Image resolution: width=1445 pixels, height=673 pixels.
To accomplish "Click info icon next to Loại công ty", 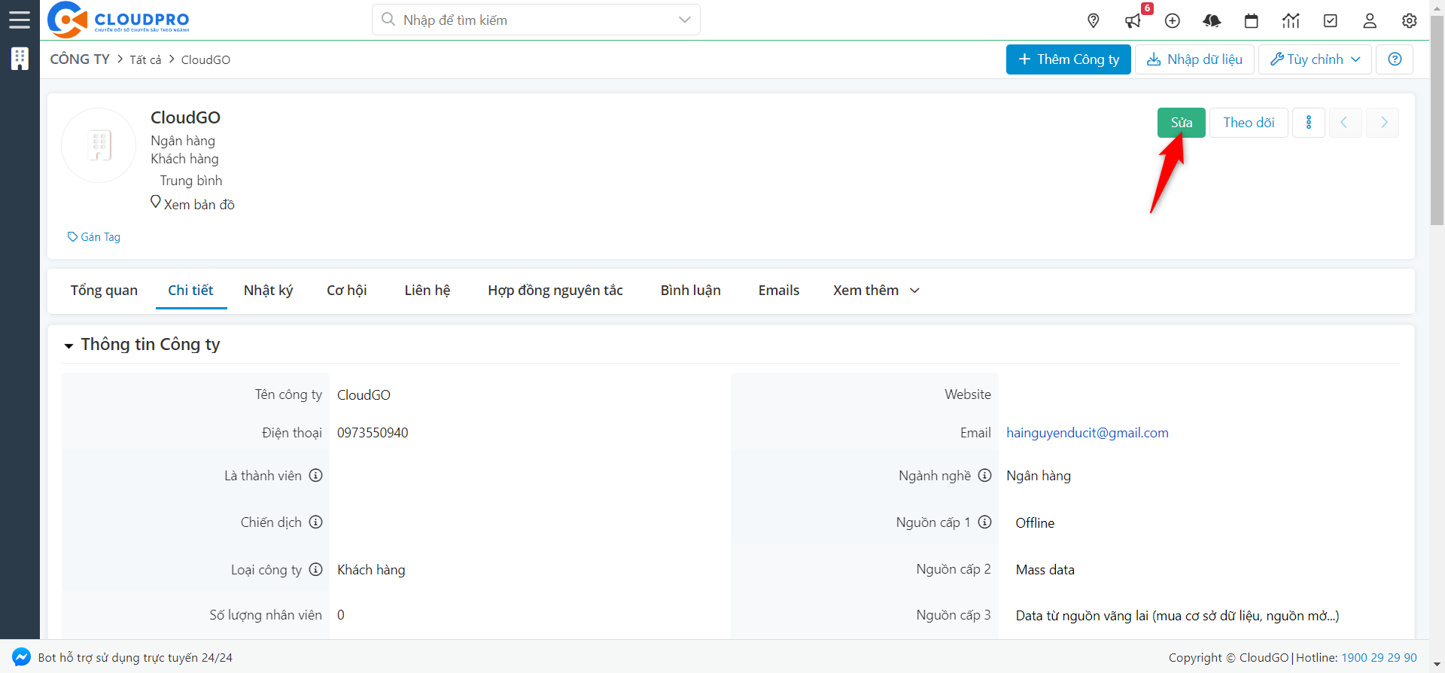I will [x=316, y=570].
